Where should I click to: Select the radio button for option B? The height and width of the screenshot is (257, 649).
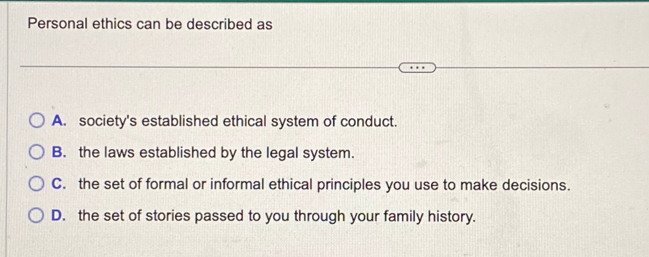(37, 152)
